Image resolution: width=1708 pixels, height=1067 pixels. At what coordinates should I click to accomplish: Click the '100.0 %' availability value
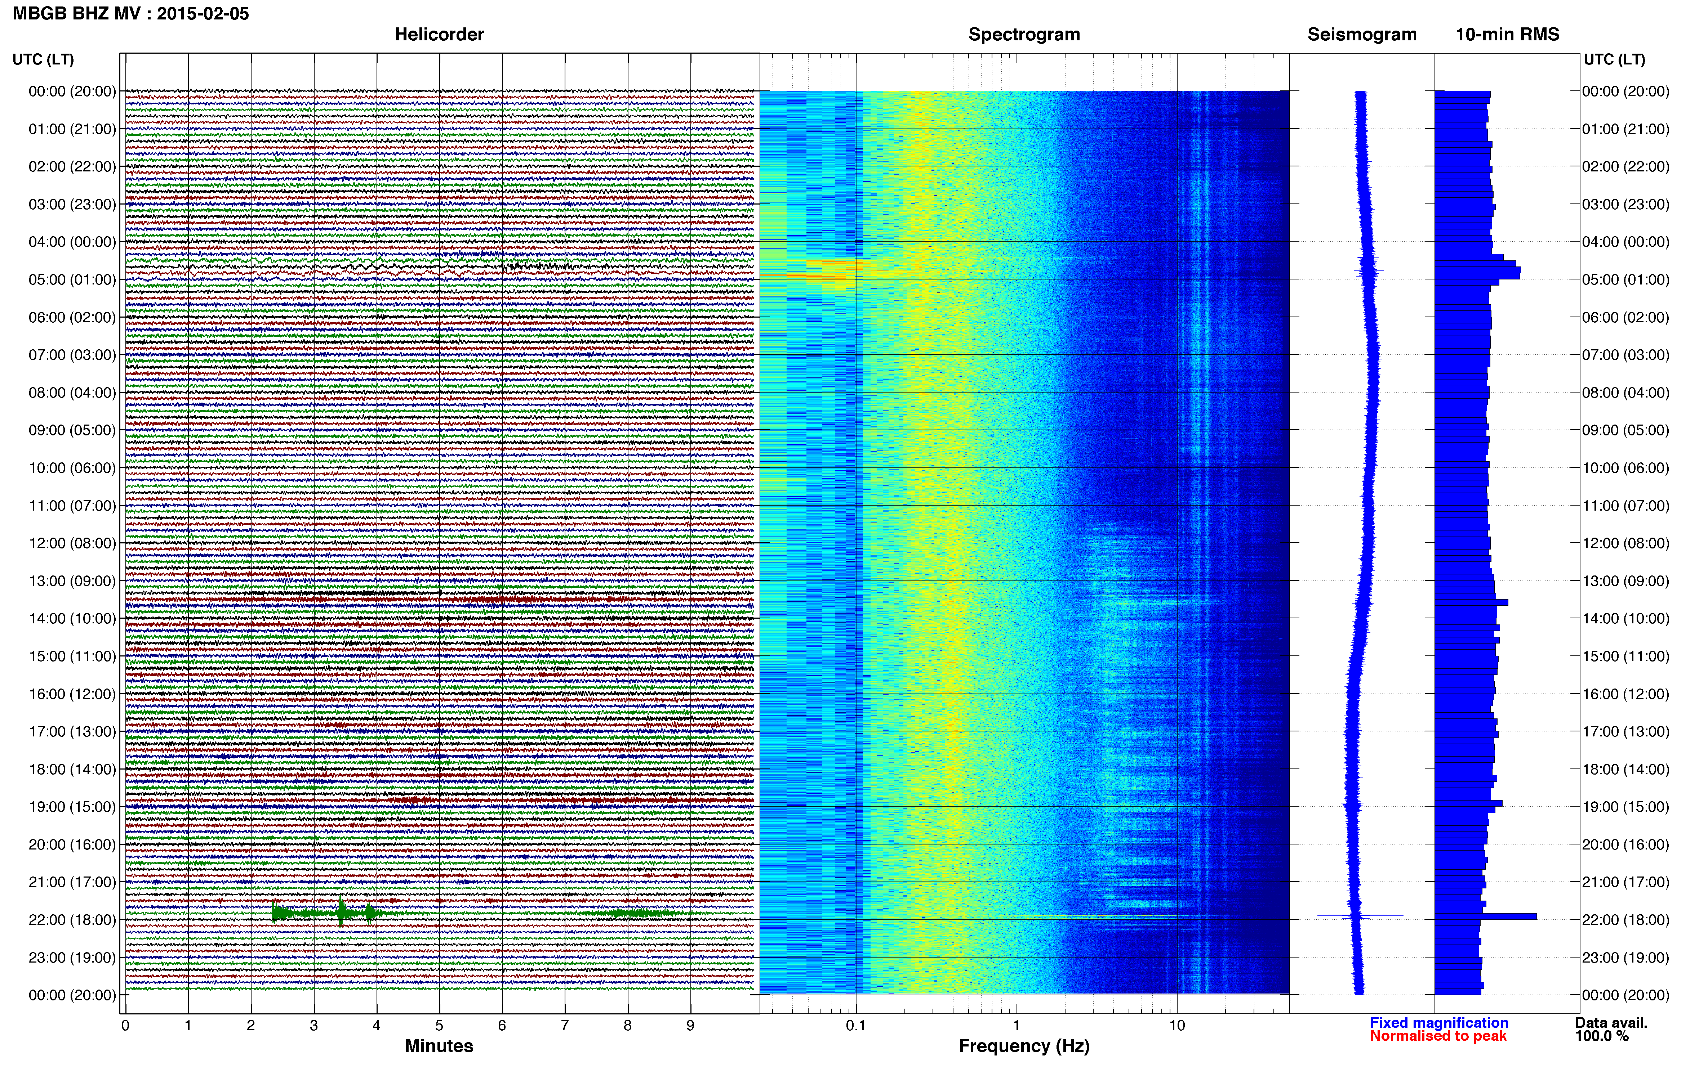(1601, 1036)
